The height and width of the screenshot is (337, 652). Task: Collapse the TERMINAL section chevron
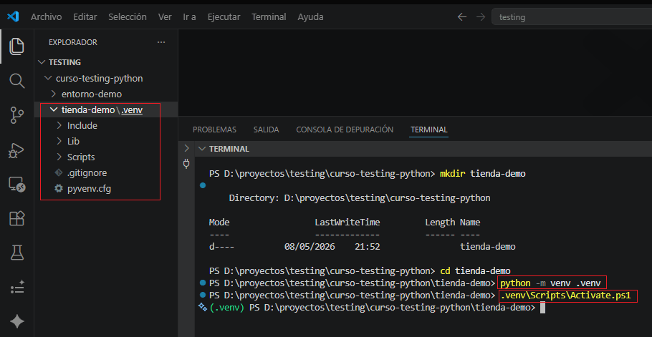click(201, 149)
